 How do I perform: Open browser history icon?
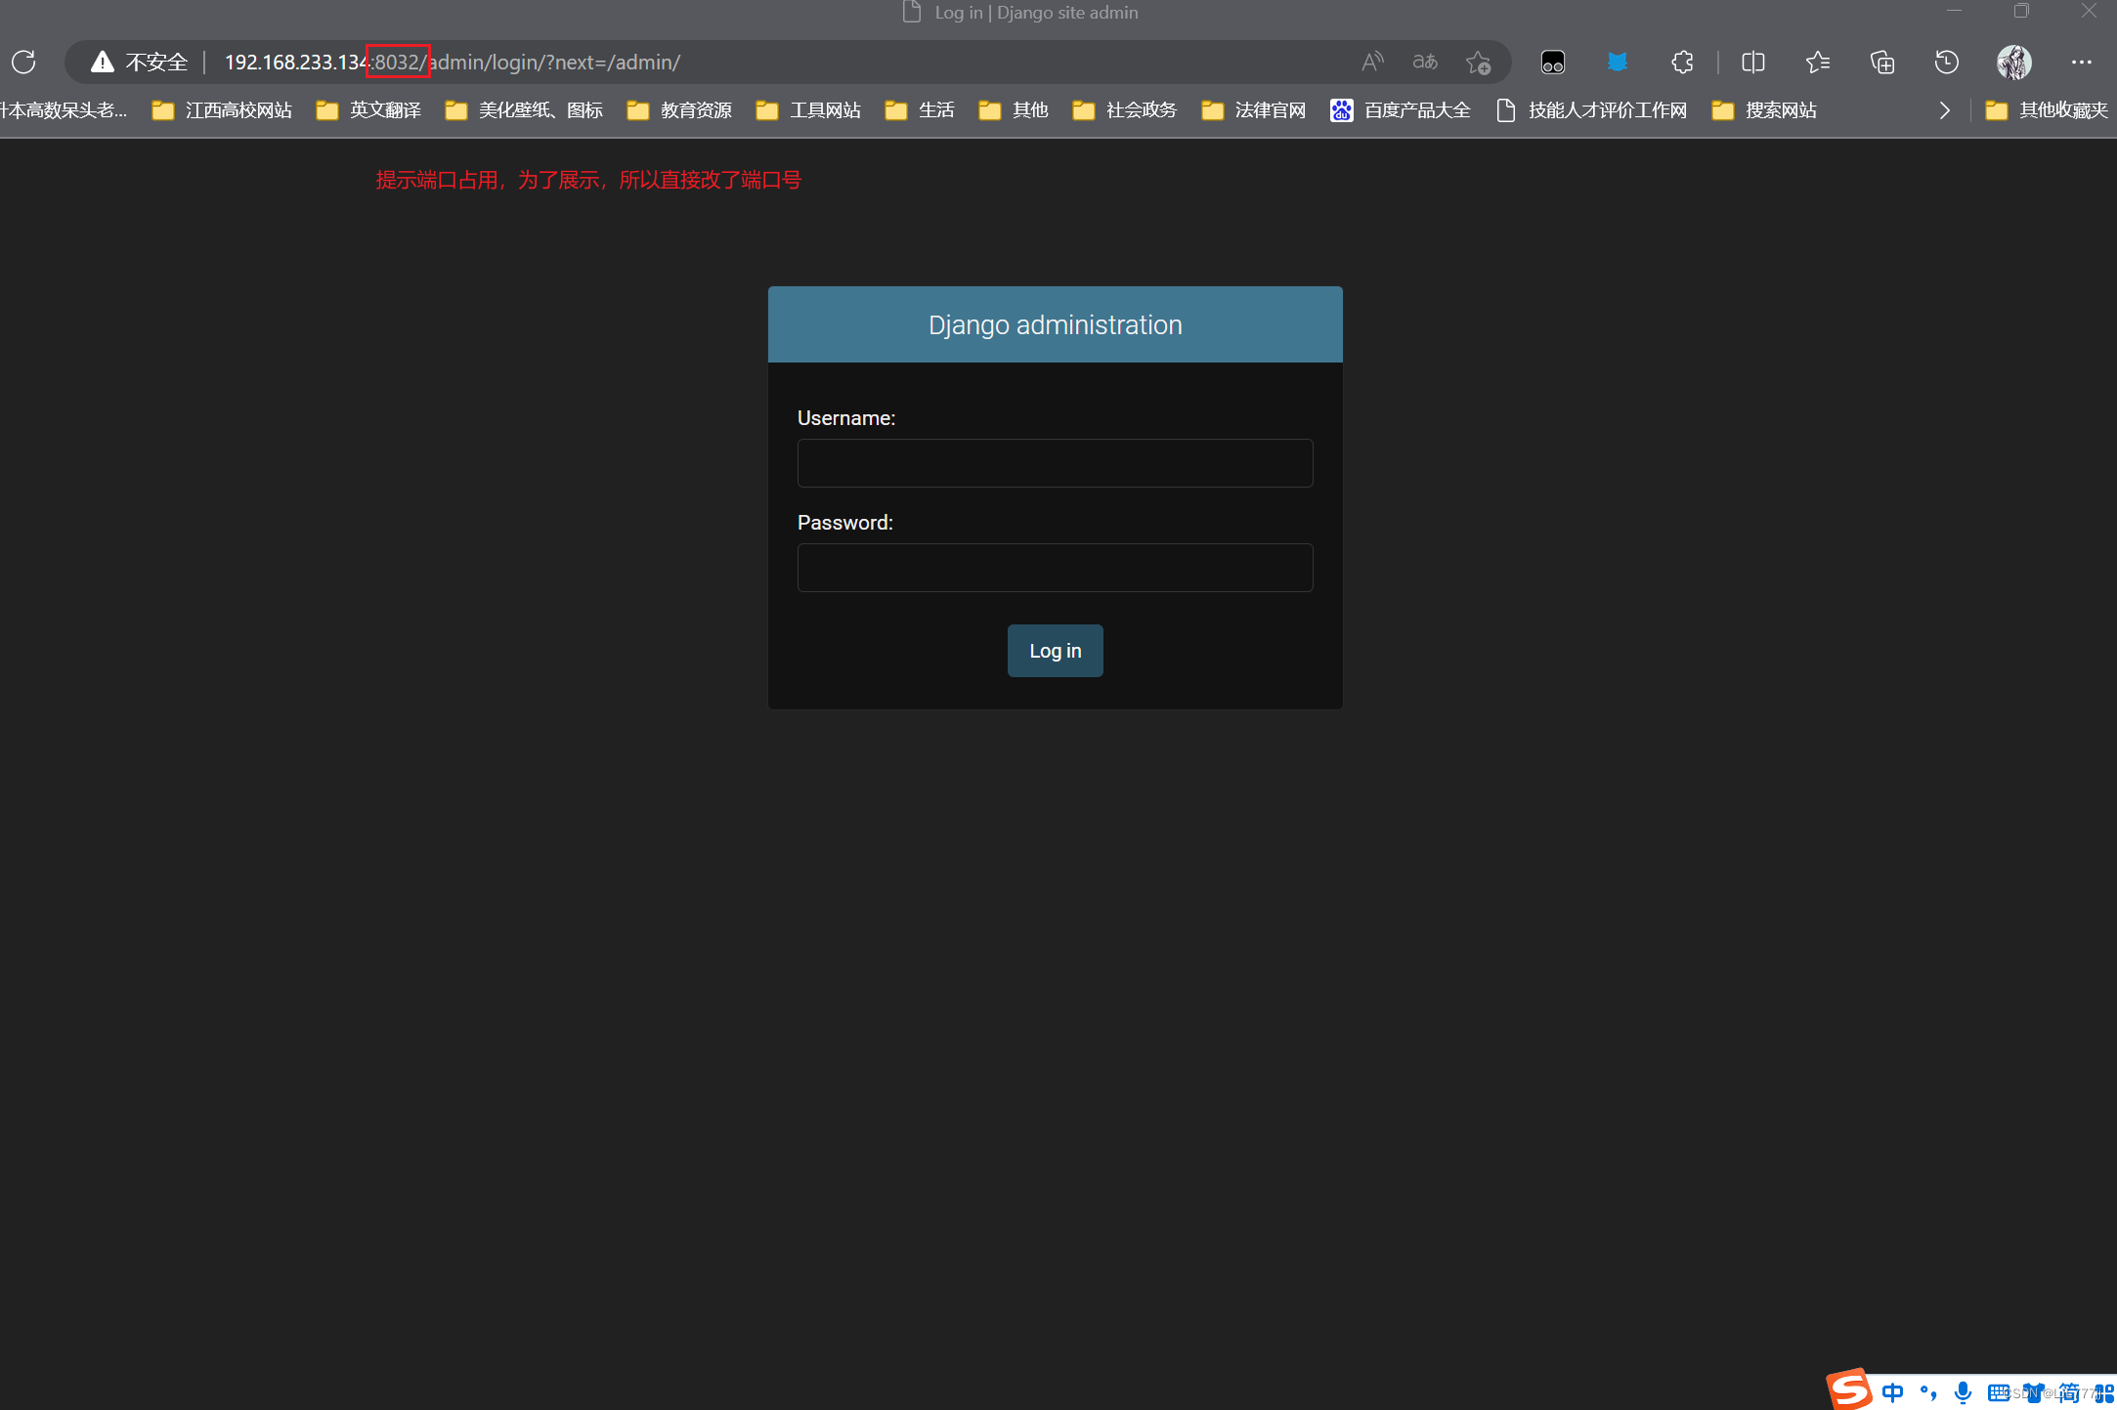coord(1947,63)
